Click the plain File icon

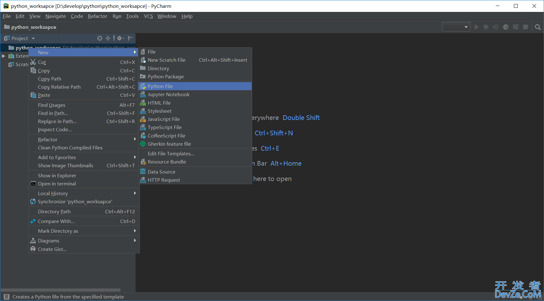(143, 52)
